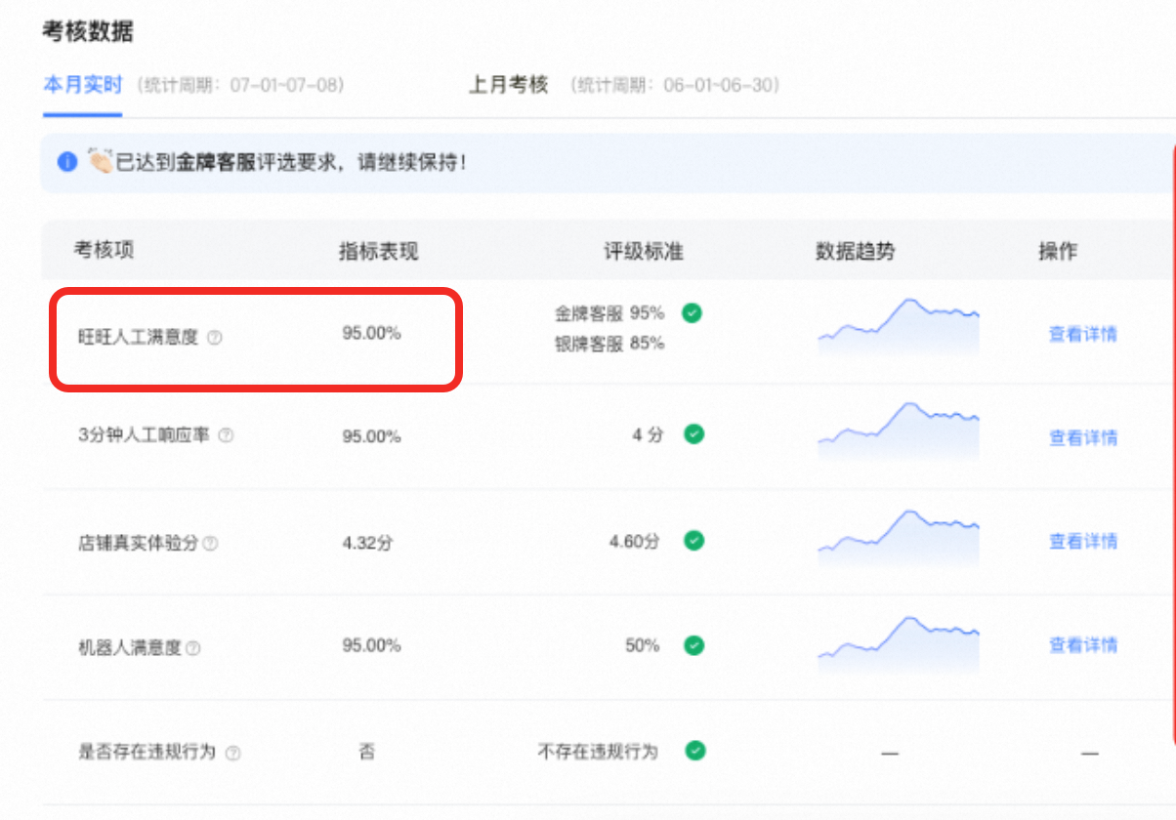
Task: Click the 考核数据 page heading
Action: coord(87,31)
